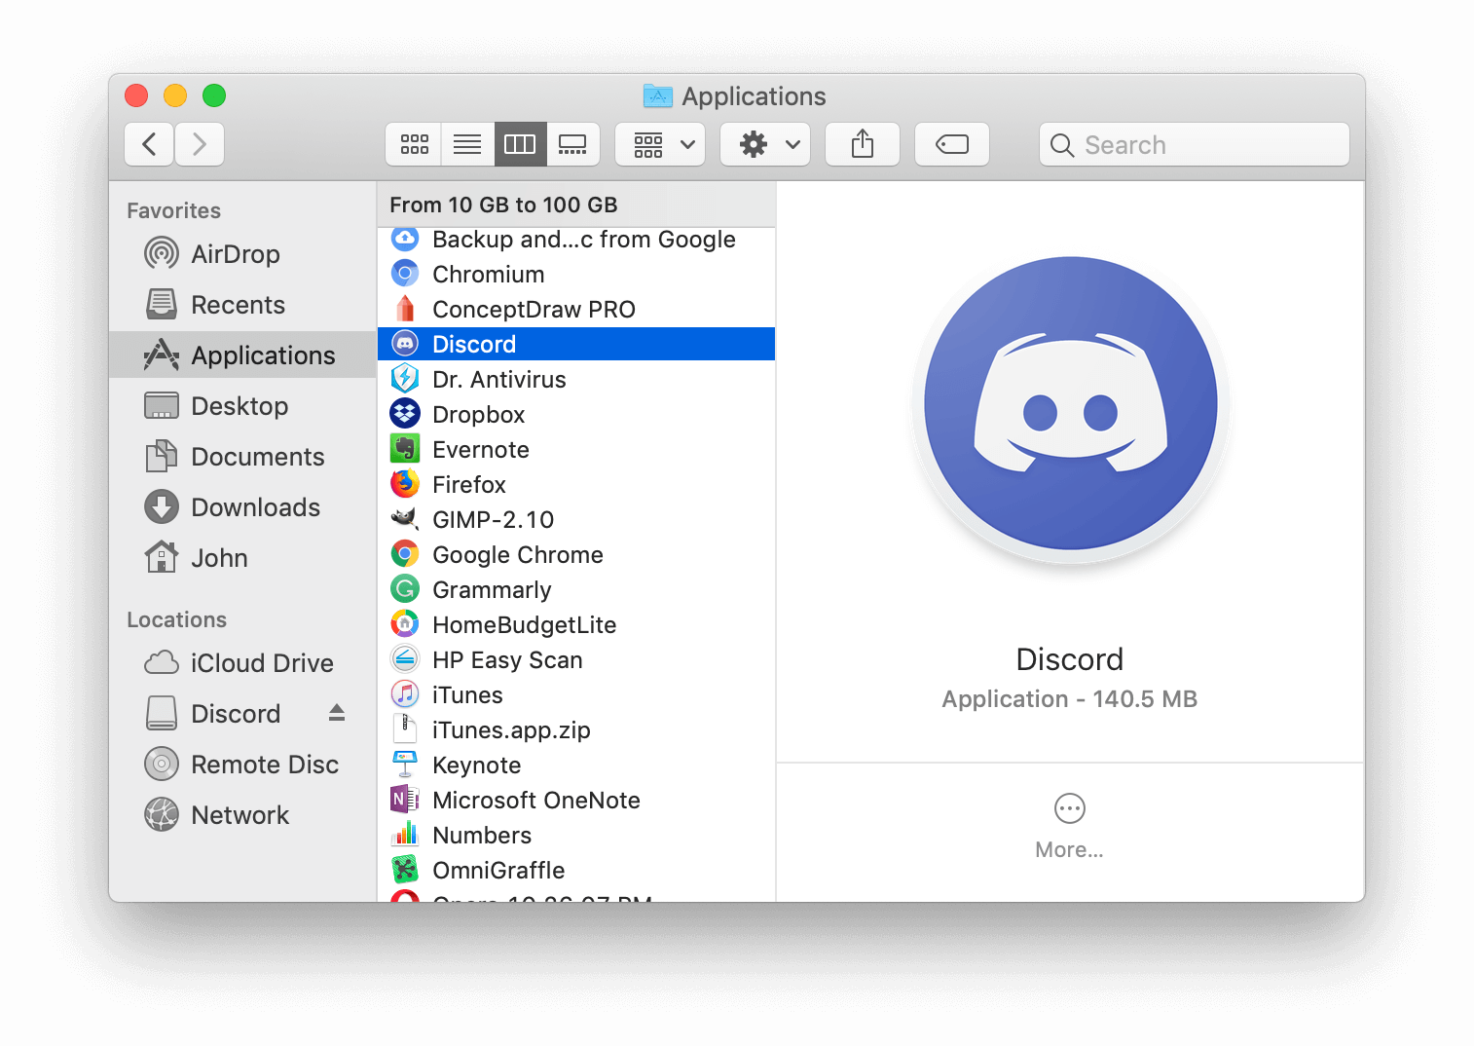Open iCloud Drive in the sidebar
Viewport: 1474px width, 1046px height.
click(x=242, y=663)
